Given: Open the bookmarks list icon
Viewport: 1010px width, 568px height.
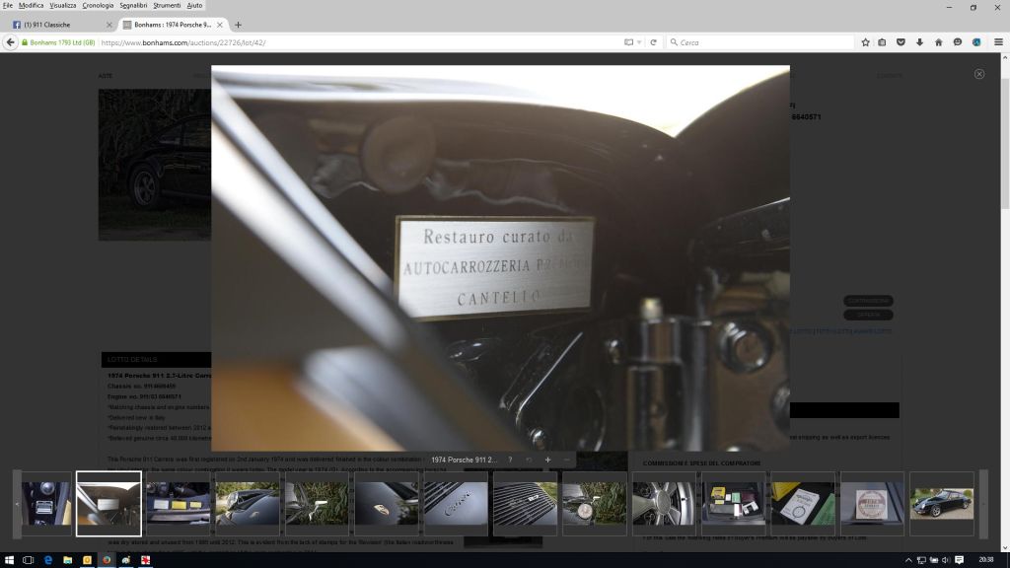Looking at the screenshot, I should (x=882, y=42).
